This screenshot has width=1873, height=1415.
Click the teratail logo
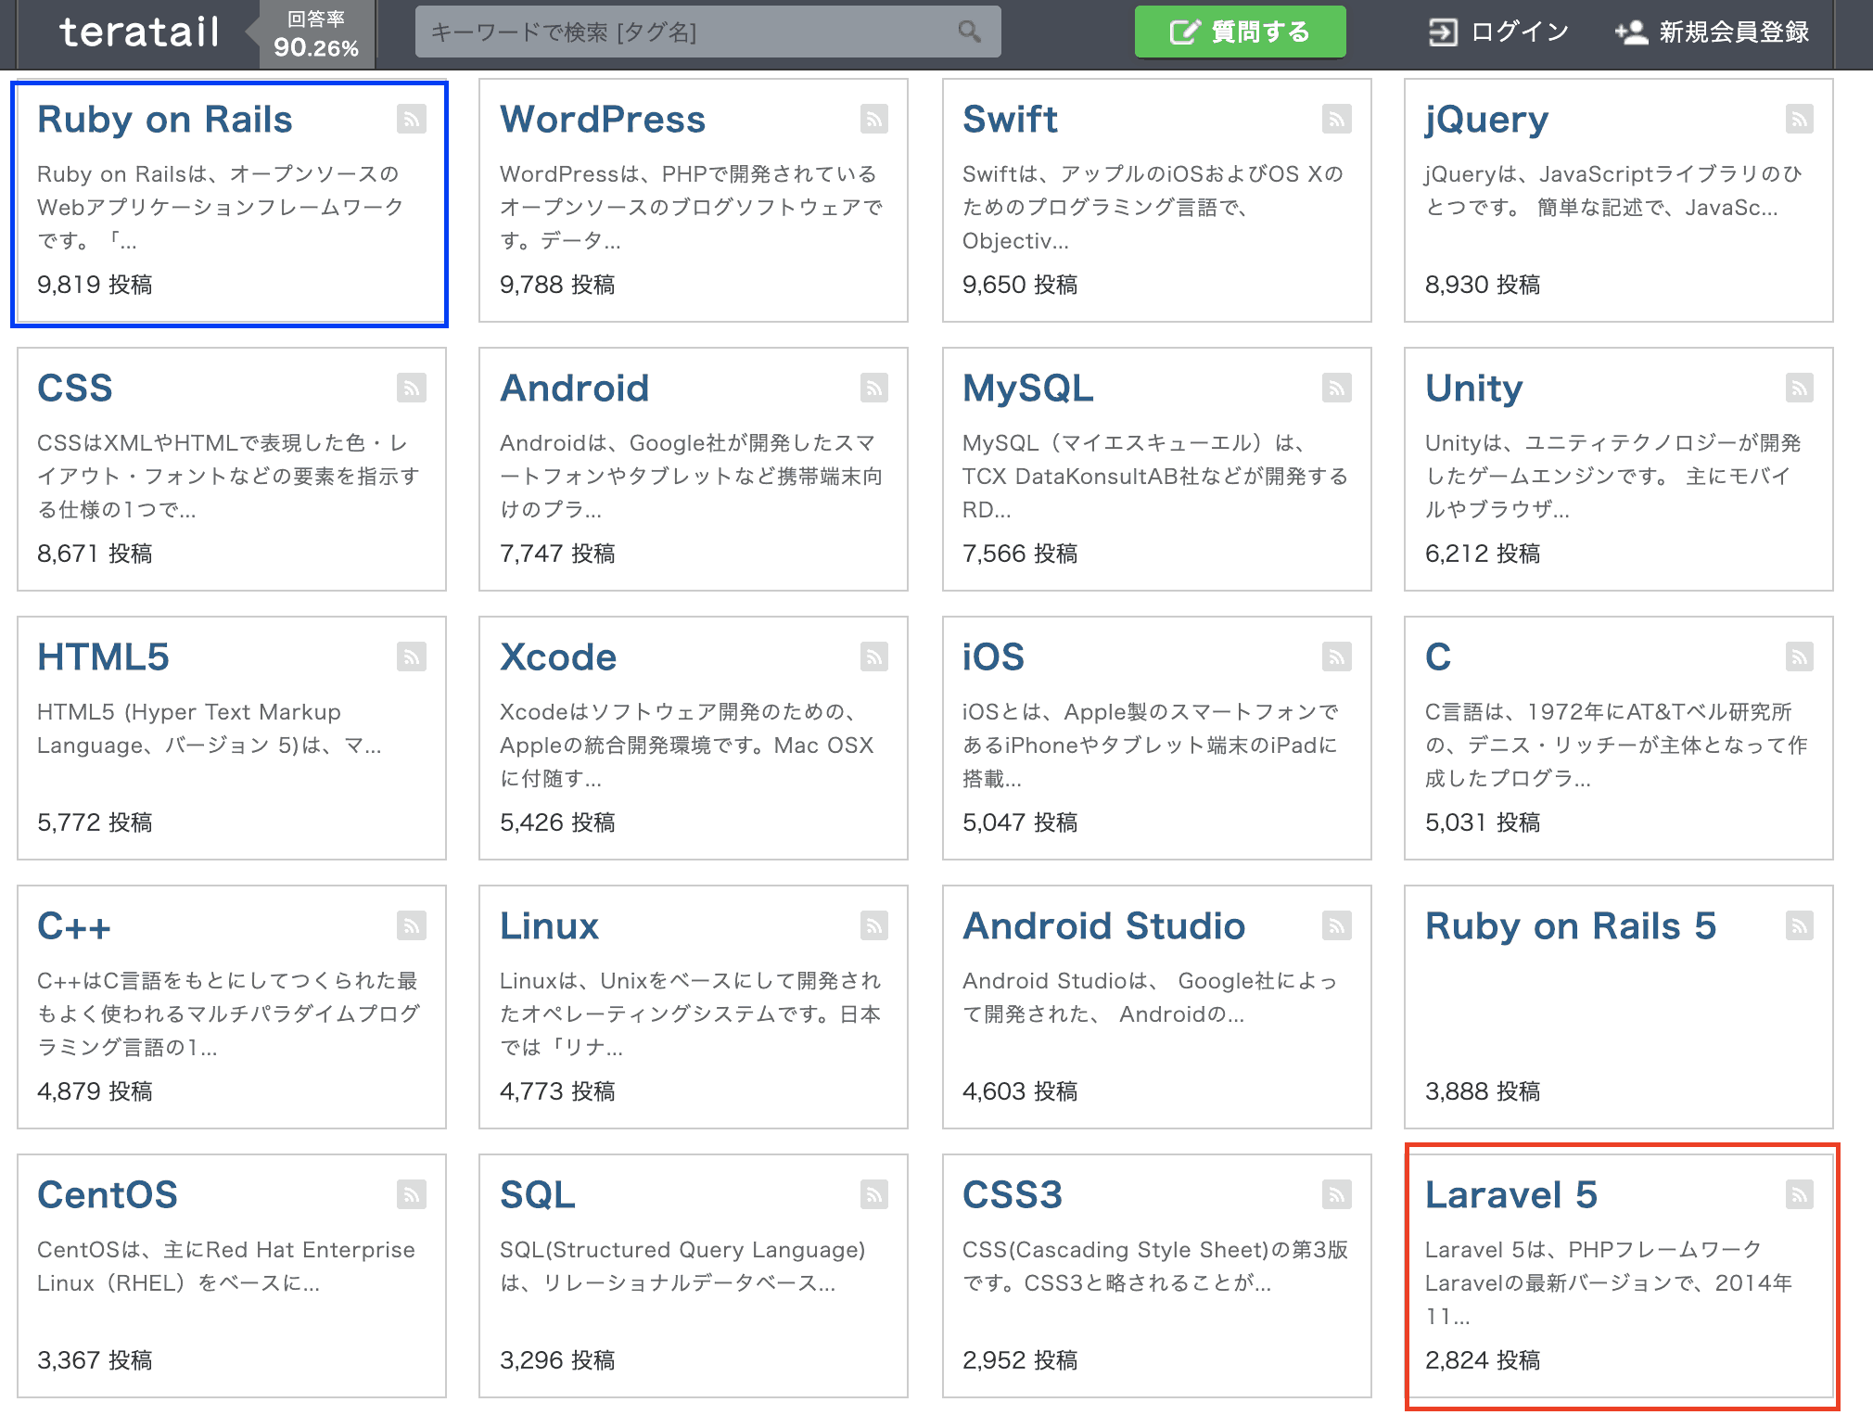coord(139,32)
